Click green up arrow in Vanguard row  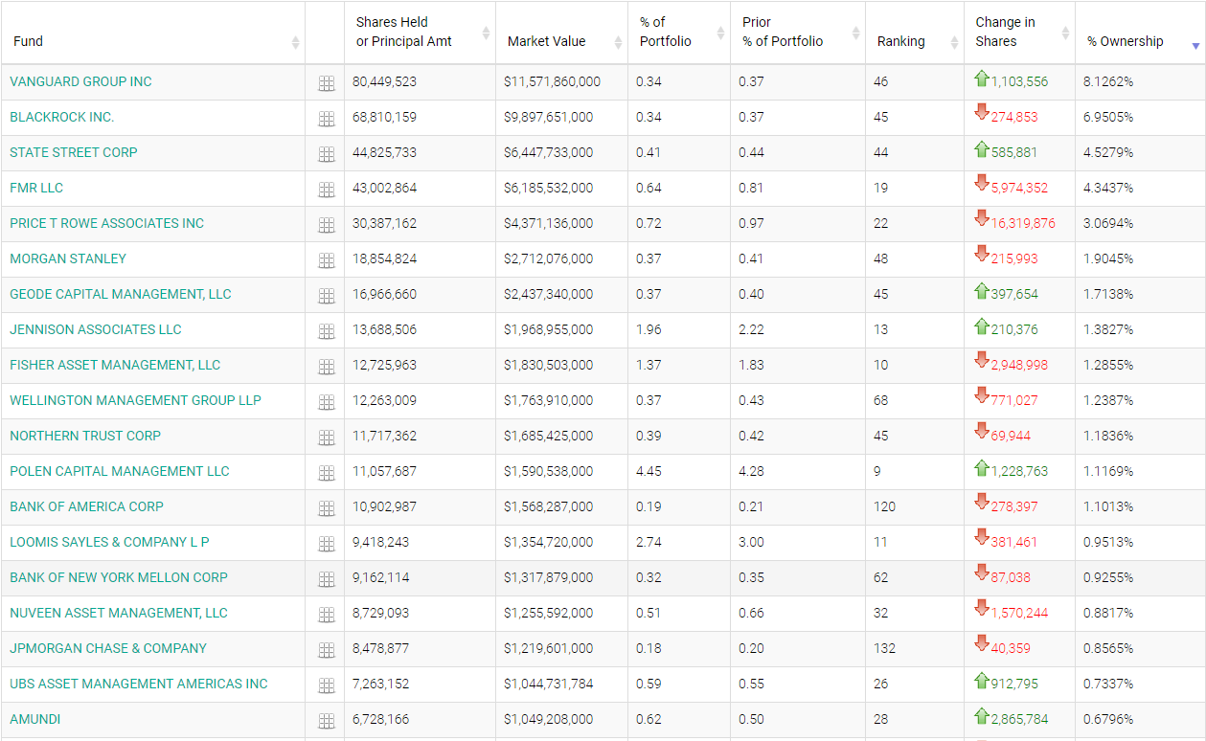(x=981, y=79)
